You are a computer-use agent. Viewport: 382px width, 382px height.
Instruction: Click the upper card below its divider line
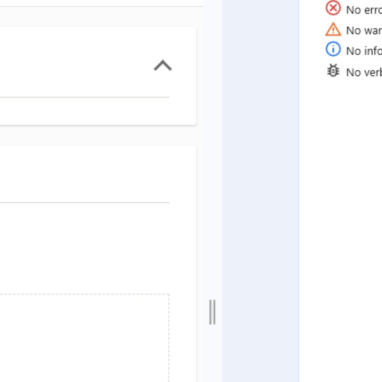tap(84, 111)
